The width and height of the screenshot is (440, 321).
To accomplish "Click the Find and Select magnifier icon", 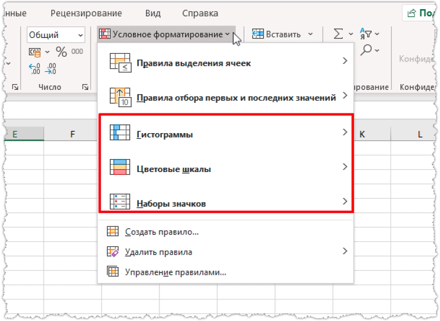I will 366,50.
